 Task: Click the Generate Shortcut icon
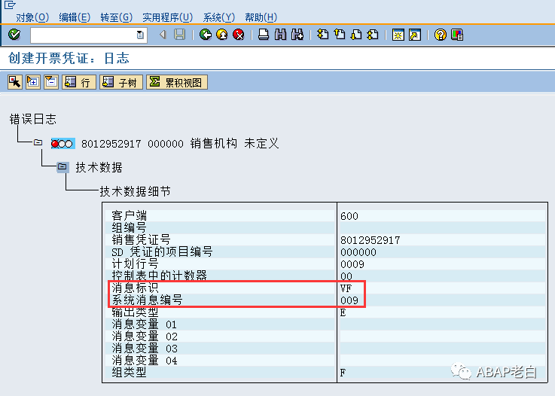coord(414,35)
